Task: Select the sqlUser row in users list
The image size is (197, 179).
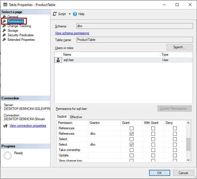Action: 123,60
